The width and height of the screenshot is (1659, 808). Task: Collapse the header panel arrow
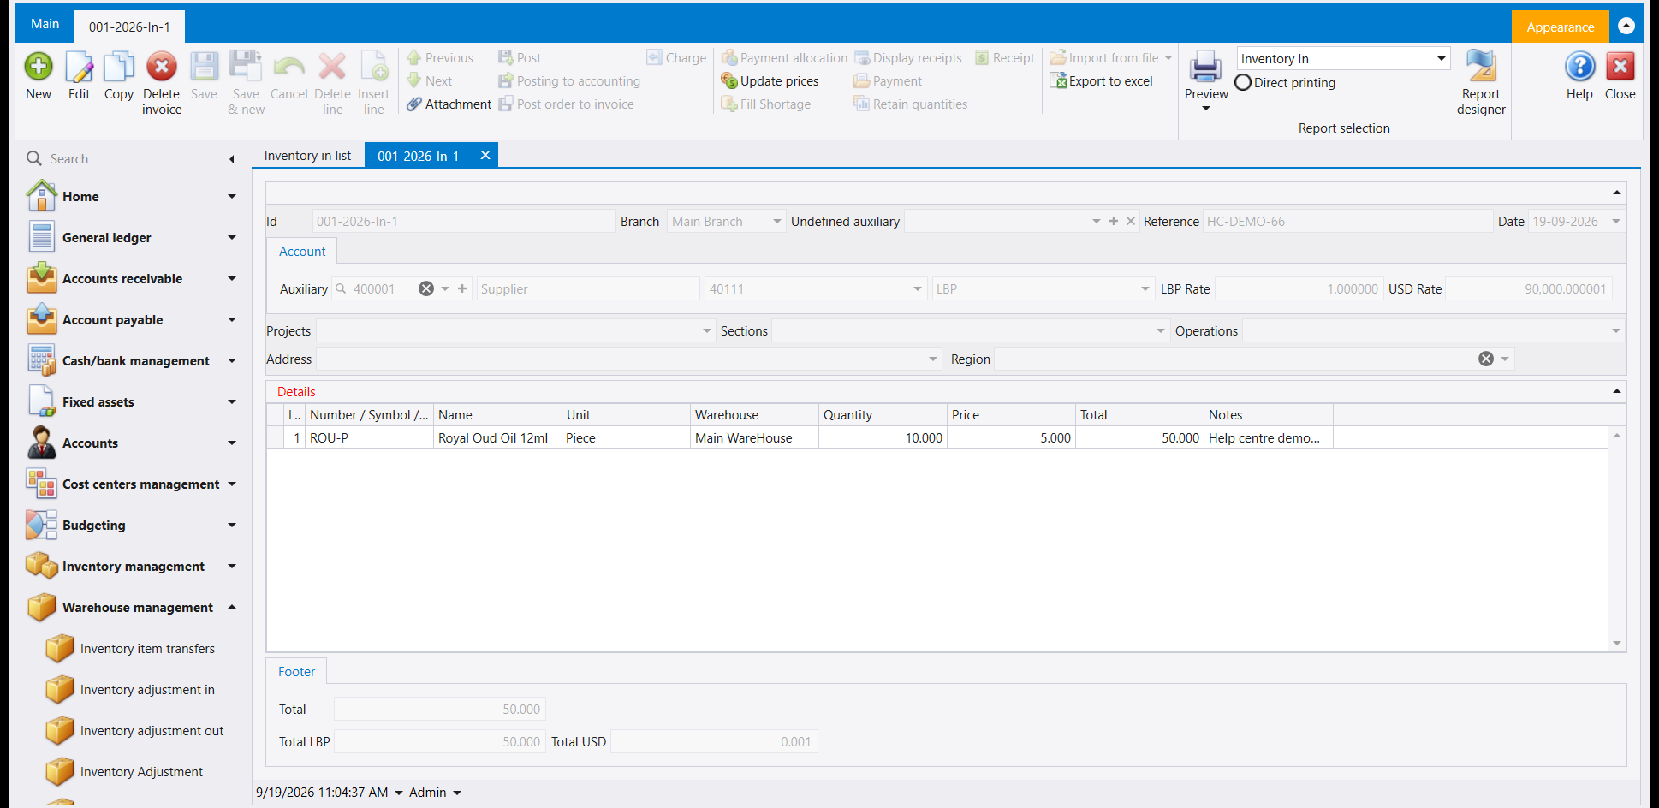click(x=1617, y=193)
